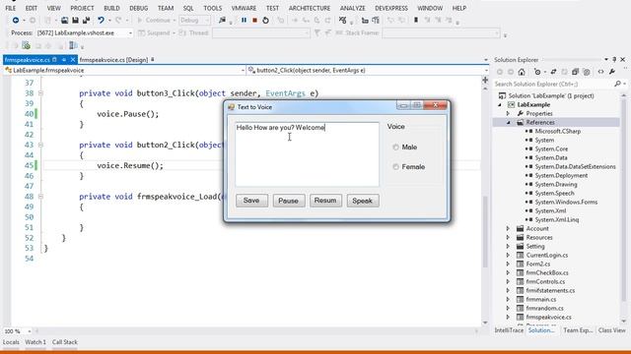631x354 pixels.
Task: Select System.Windows.Forms reference
Action: point(566,202)
